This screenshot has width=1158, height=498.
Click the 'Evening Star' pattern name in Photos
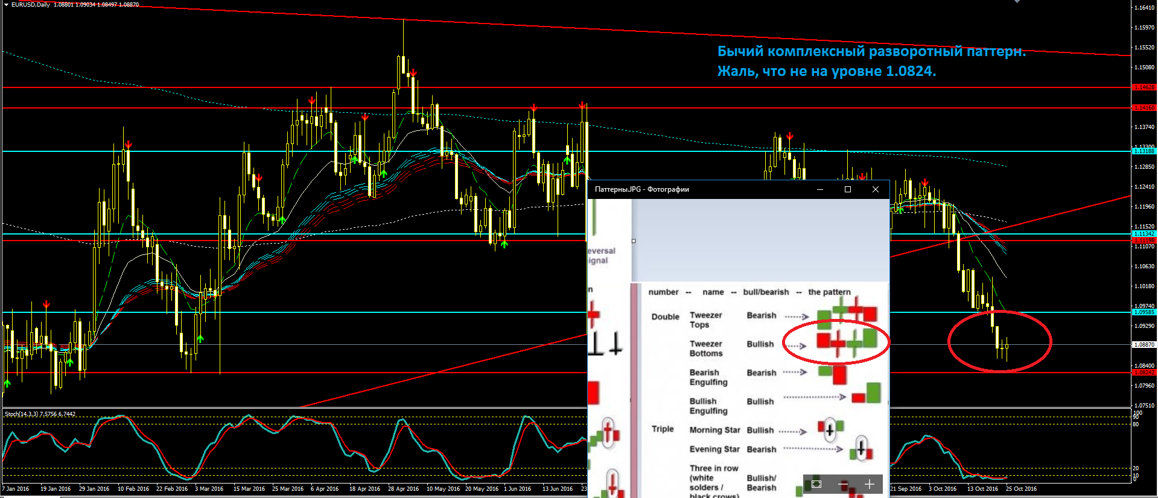pos(714,449)
